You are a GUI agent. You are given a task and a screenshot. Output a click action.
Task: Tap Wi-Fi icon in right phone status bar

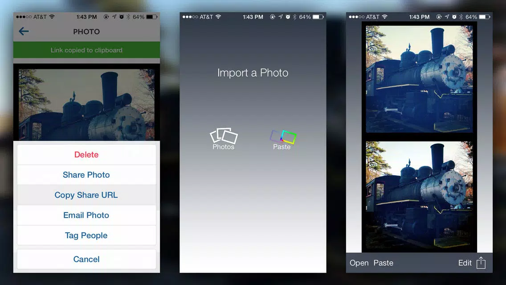pyautogui.click(x=385, y=17)
